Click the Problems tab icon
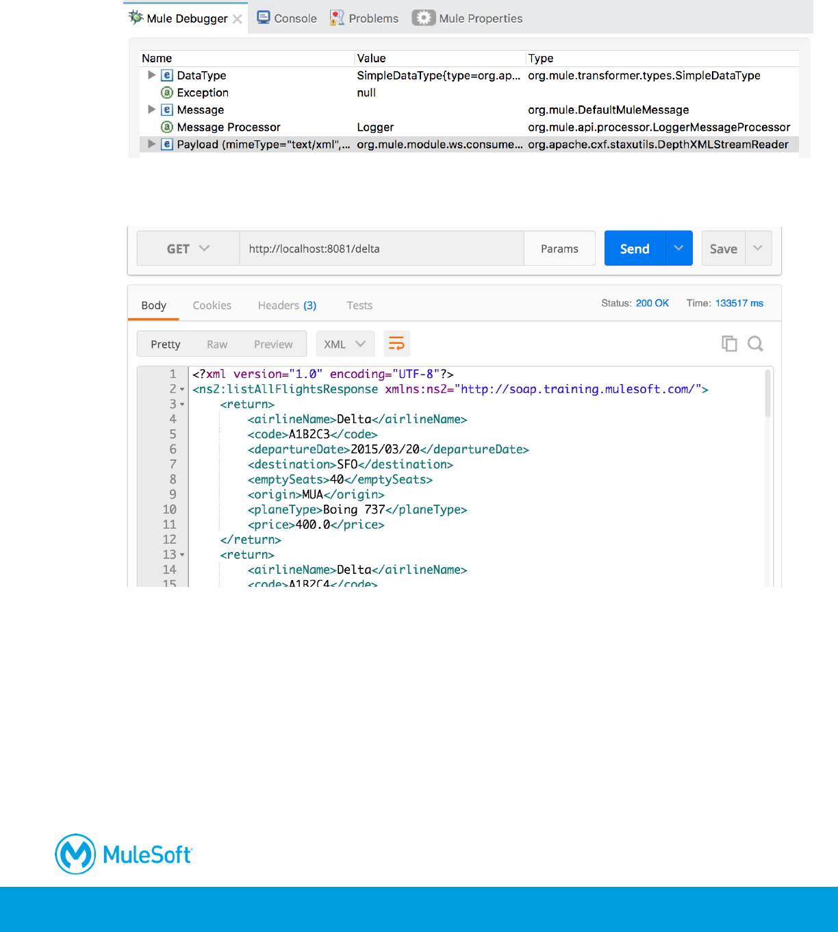838x932 pixels. coord(337,18)
